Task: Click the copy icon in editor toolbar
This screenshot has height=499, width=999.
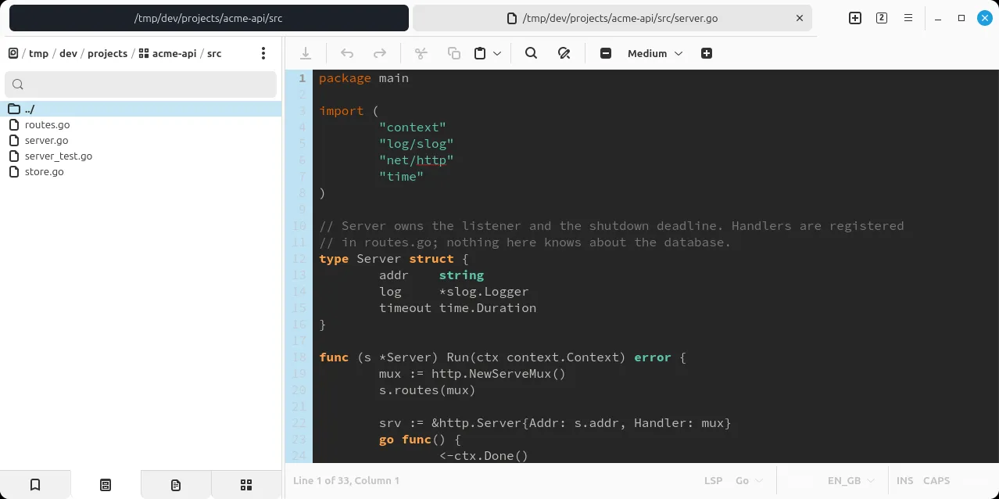Action: click(x=454, y=53)
